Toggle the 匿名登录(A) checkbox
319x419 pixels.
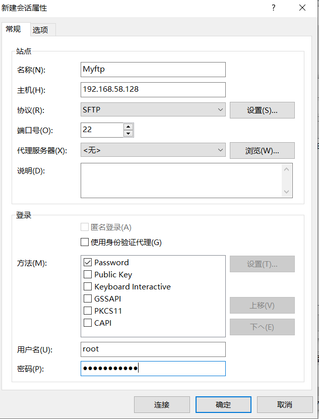coord(85,227)
